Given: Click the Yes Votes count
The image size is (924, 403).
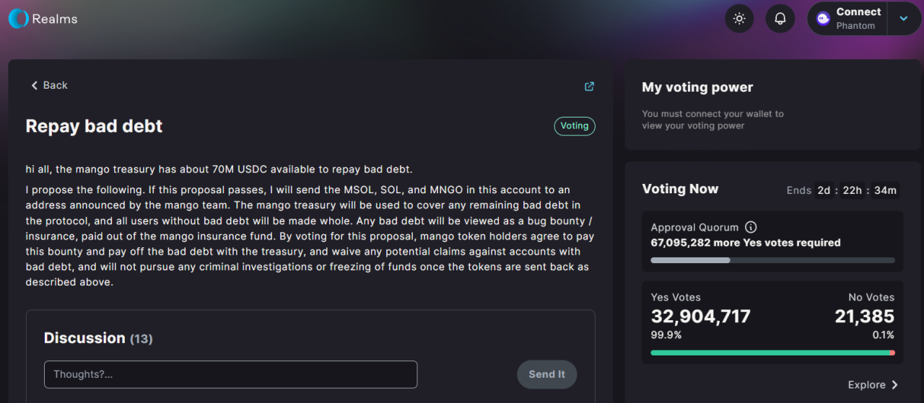Looking at the screenshot, I should [x=700, y=316].
